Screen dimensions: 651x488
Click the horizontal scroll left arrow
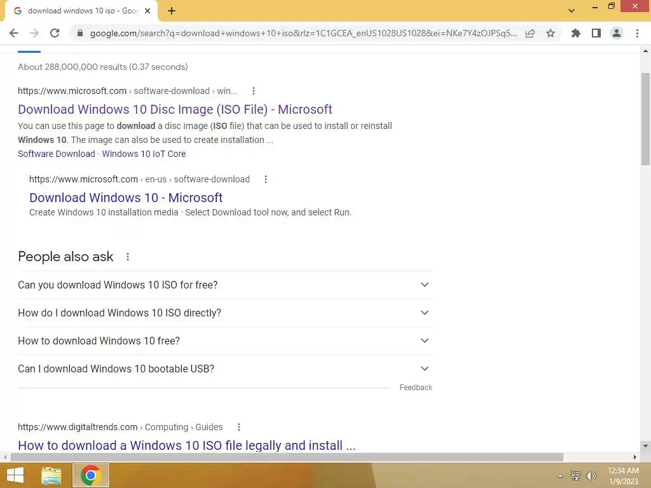[x=5, y=457]
